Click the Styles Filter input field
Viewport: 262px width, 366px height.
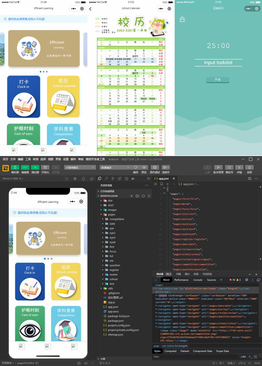(x=195, y=357)
